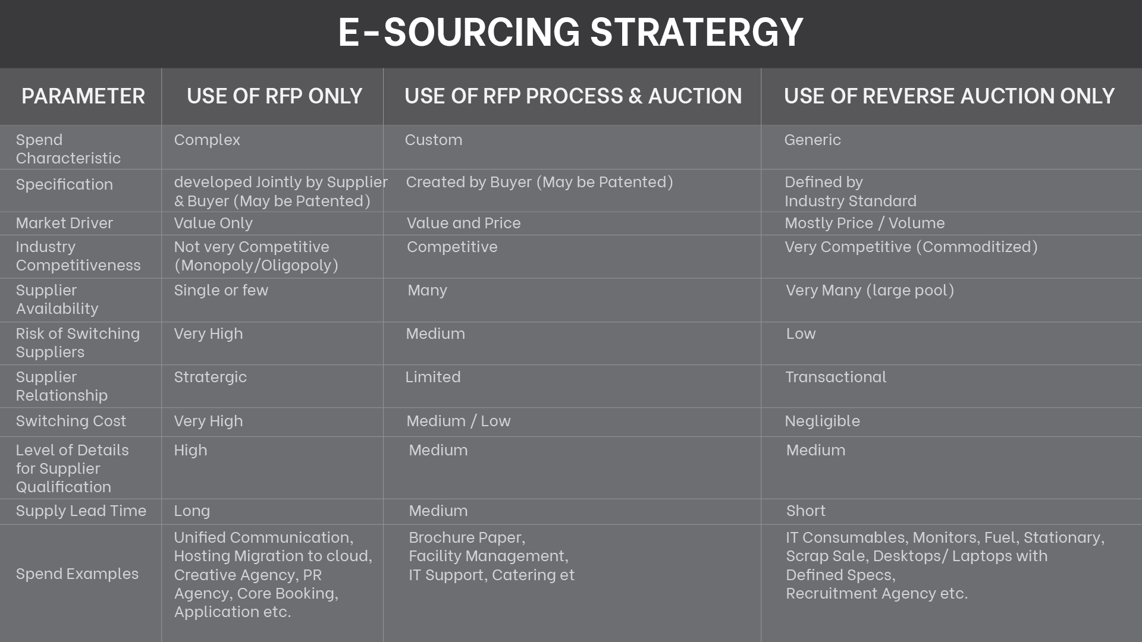Select the USE OF RFP ONLY header

(275, 96)
